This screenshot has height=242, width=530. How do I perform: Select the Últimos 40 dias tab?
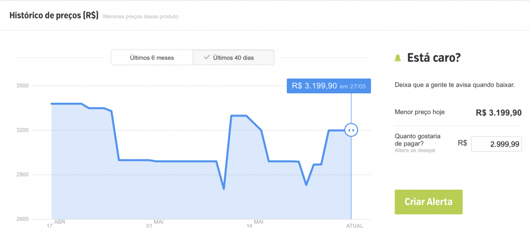[233, 58]
